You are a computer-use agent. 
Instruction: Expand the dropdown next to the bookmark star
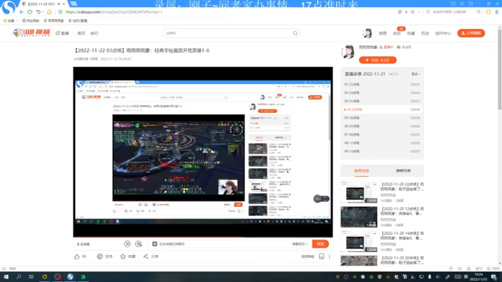point(419,12)
